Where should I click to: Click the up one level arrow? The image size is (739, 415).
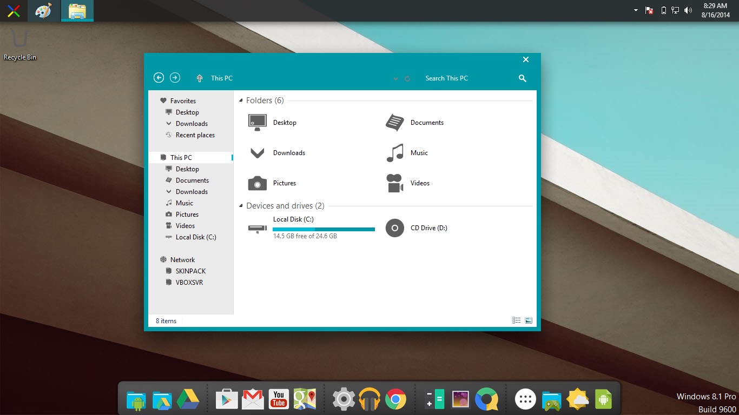tap(200, 78)
